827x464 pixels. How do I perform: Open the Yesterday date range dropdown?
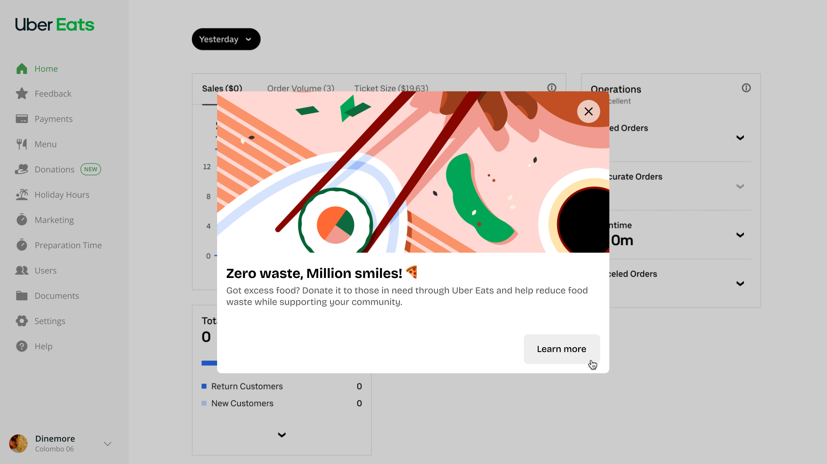tap(226, 39)
